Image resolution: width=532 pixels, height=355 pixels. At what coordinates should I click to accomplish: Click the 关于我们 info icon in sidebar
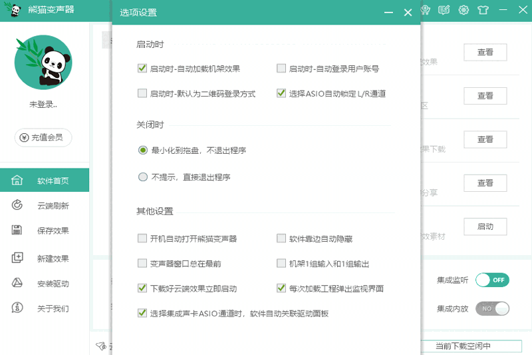point(18,308)
